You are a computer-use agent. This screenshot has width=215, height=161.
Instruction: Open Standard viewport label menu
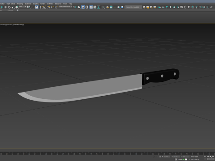(9, 25)
